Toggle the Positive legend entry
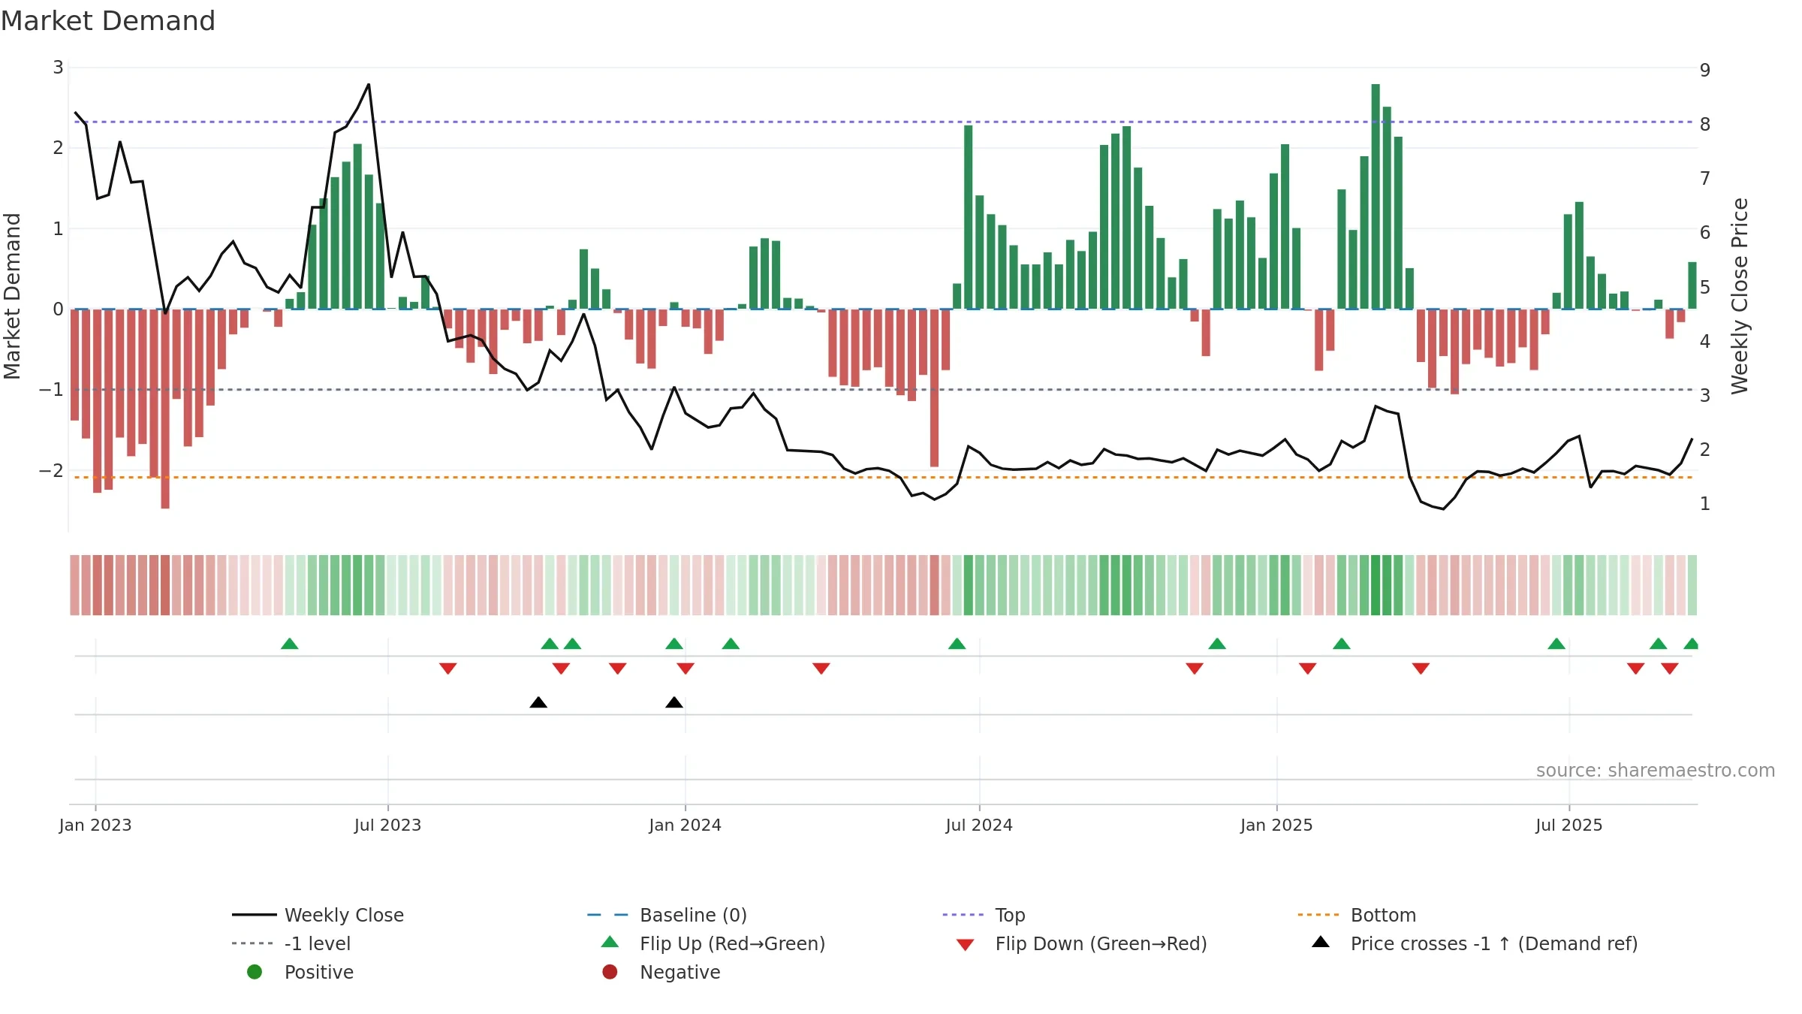 pyautogui.click(x=300, y=972)
